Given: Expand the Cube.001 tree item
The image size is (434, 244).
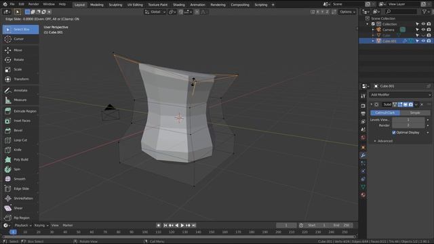Looking at the screenshot, I should [373, 41].
